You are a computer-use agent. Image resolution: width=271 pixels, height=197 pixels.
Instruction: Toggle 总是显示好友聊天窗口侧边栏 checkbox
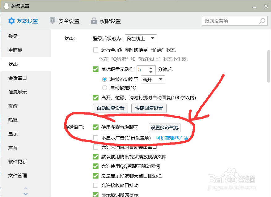point(95,176)
